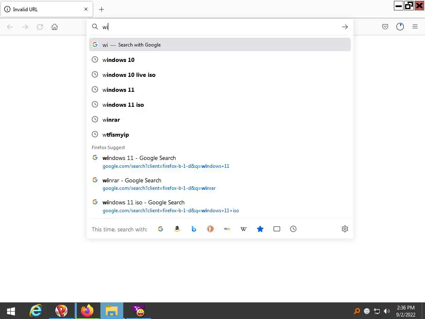
Task: Open Yahoo Messenger from taskbar
Action: (x=139, y=311)
